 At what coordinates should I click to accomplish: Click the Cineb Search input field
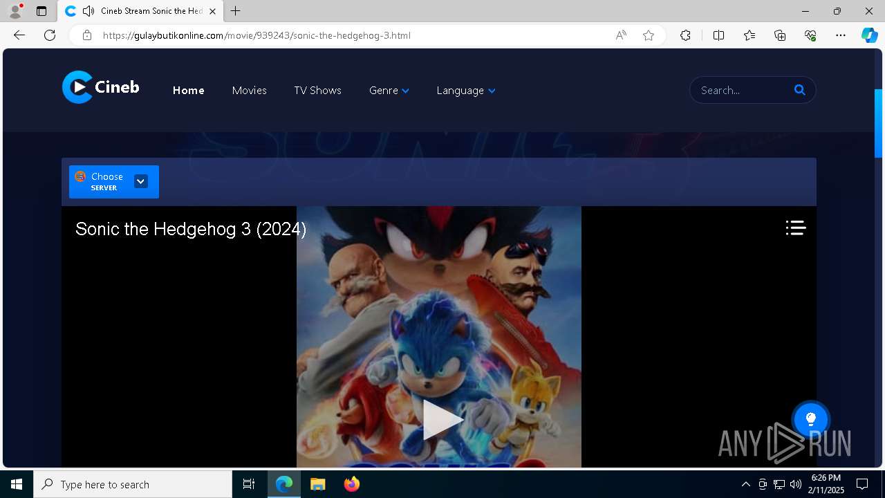pos(743,90)
